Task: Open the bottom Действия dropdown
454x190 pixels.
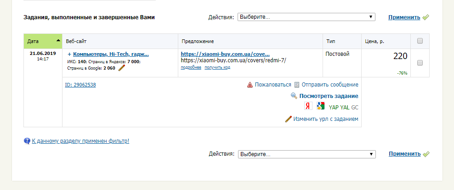Action: [x=306, y=154]
